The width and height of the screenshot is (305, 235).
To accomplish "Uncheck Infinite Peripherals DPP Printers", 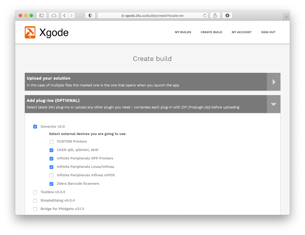I will click(51, 158).
